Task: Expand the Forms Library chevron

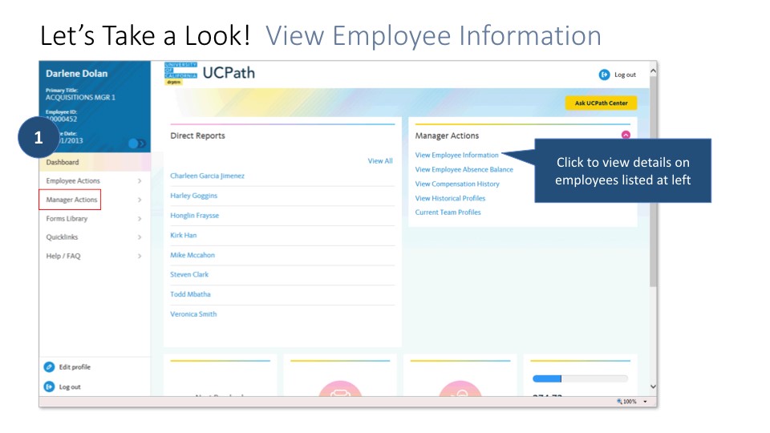Action: pyautogui.click(x=140, y=218)
